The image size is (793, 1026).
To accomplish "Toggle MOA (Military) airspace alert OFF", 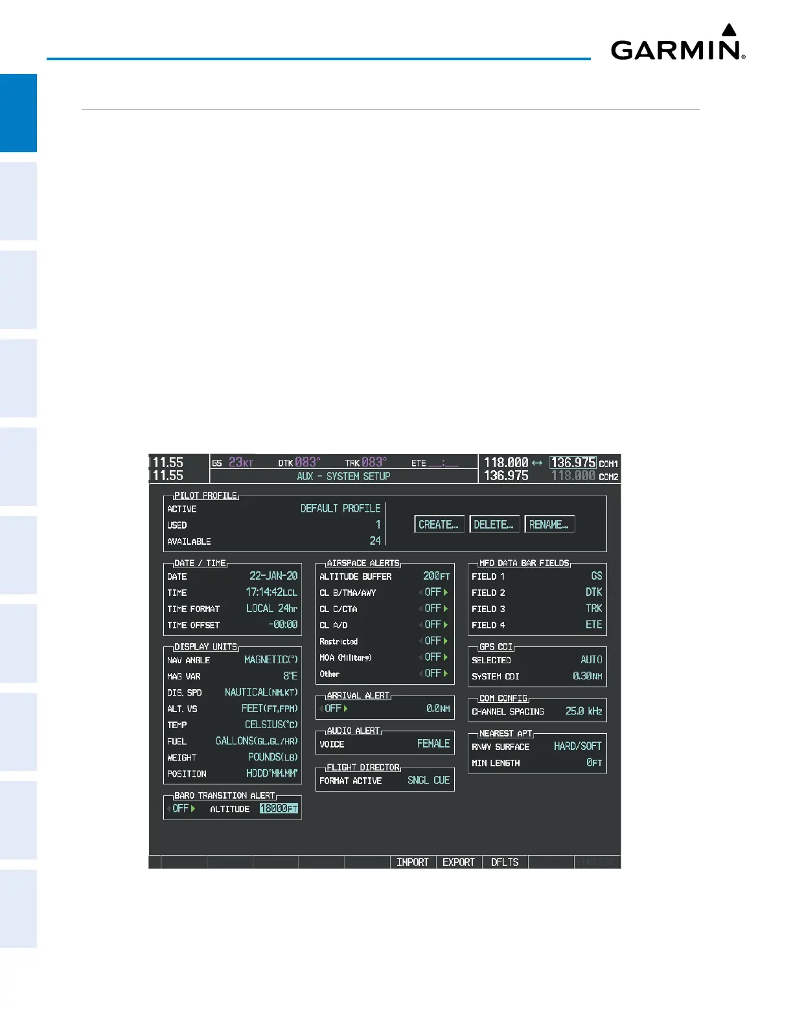I will click(433, 657).
